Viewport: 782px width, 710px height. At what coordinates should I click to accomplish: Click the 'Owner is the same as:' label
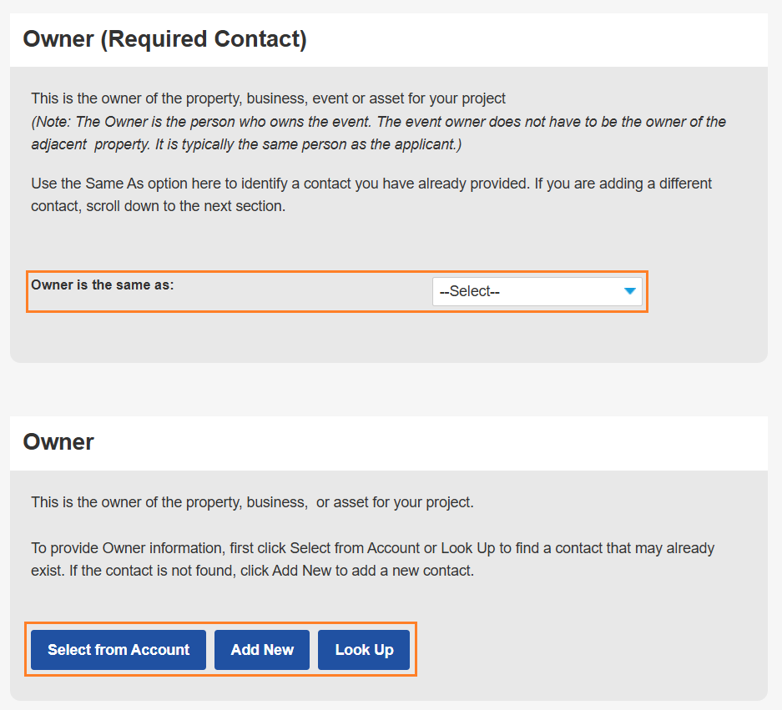[x=103, y=285]
